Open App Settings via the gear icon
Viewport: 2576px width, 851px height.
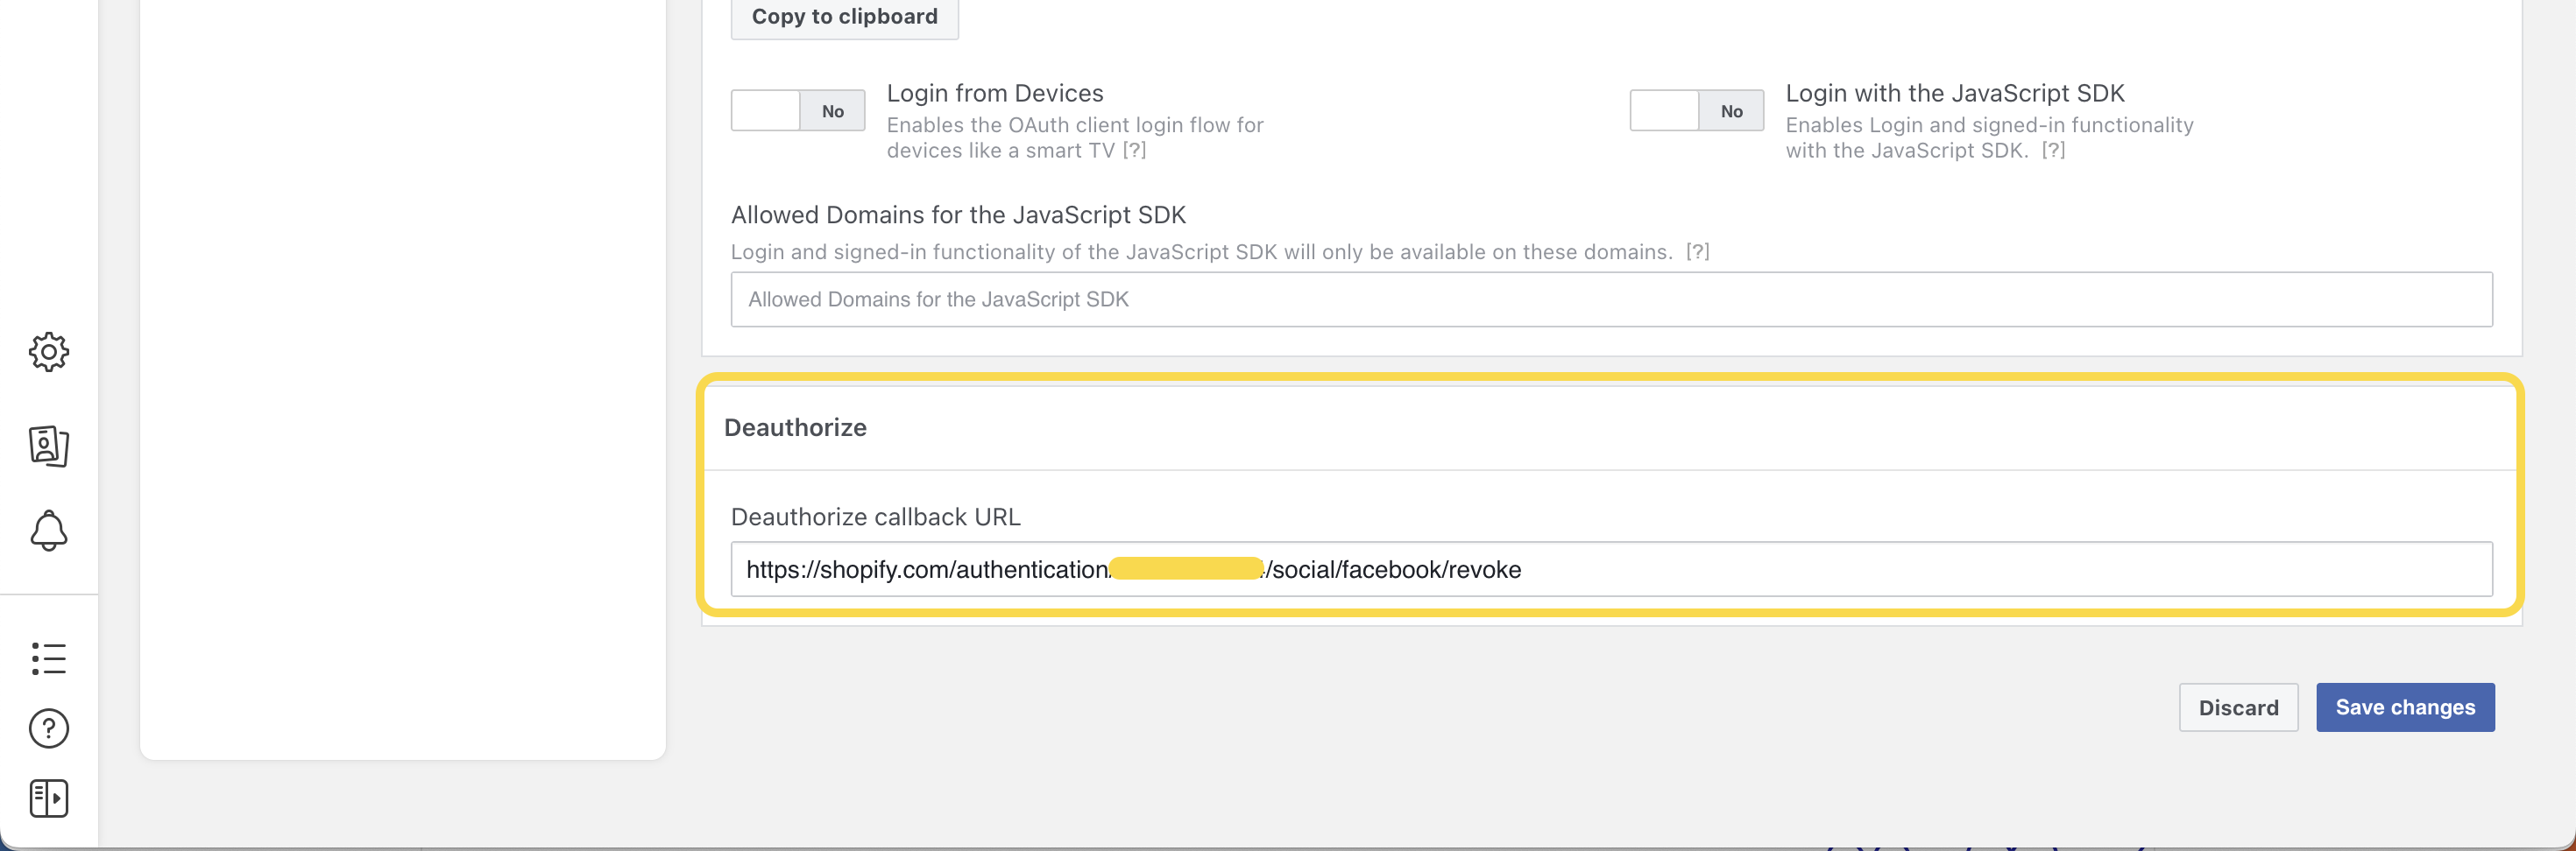point(49,352)
